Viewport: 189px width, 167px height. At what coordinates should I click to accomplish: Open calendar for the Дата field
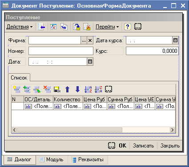[90, 62]
